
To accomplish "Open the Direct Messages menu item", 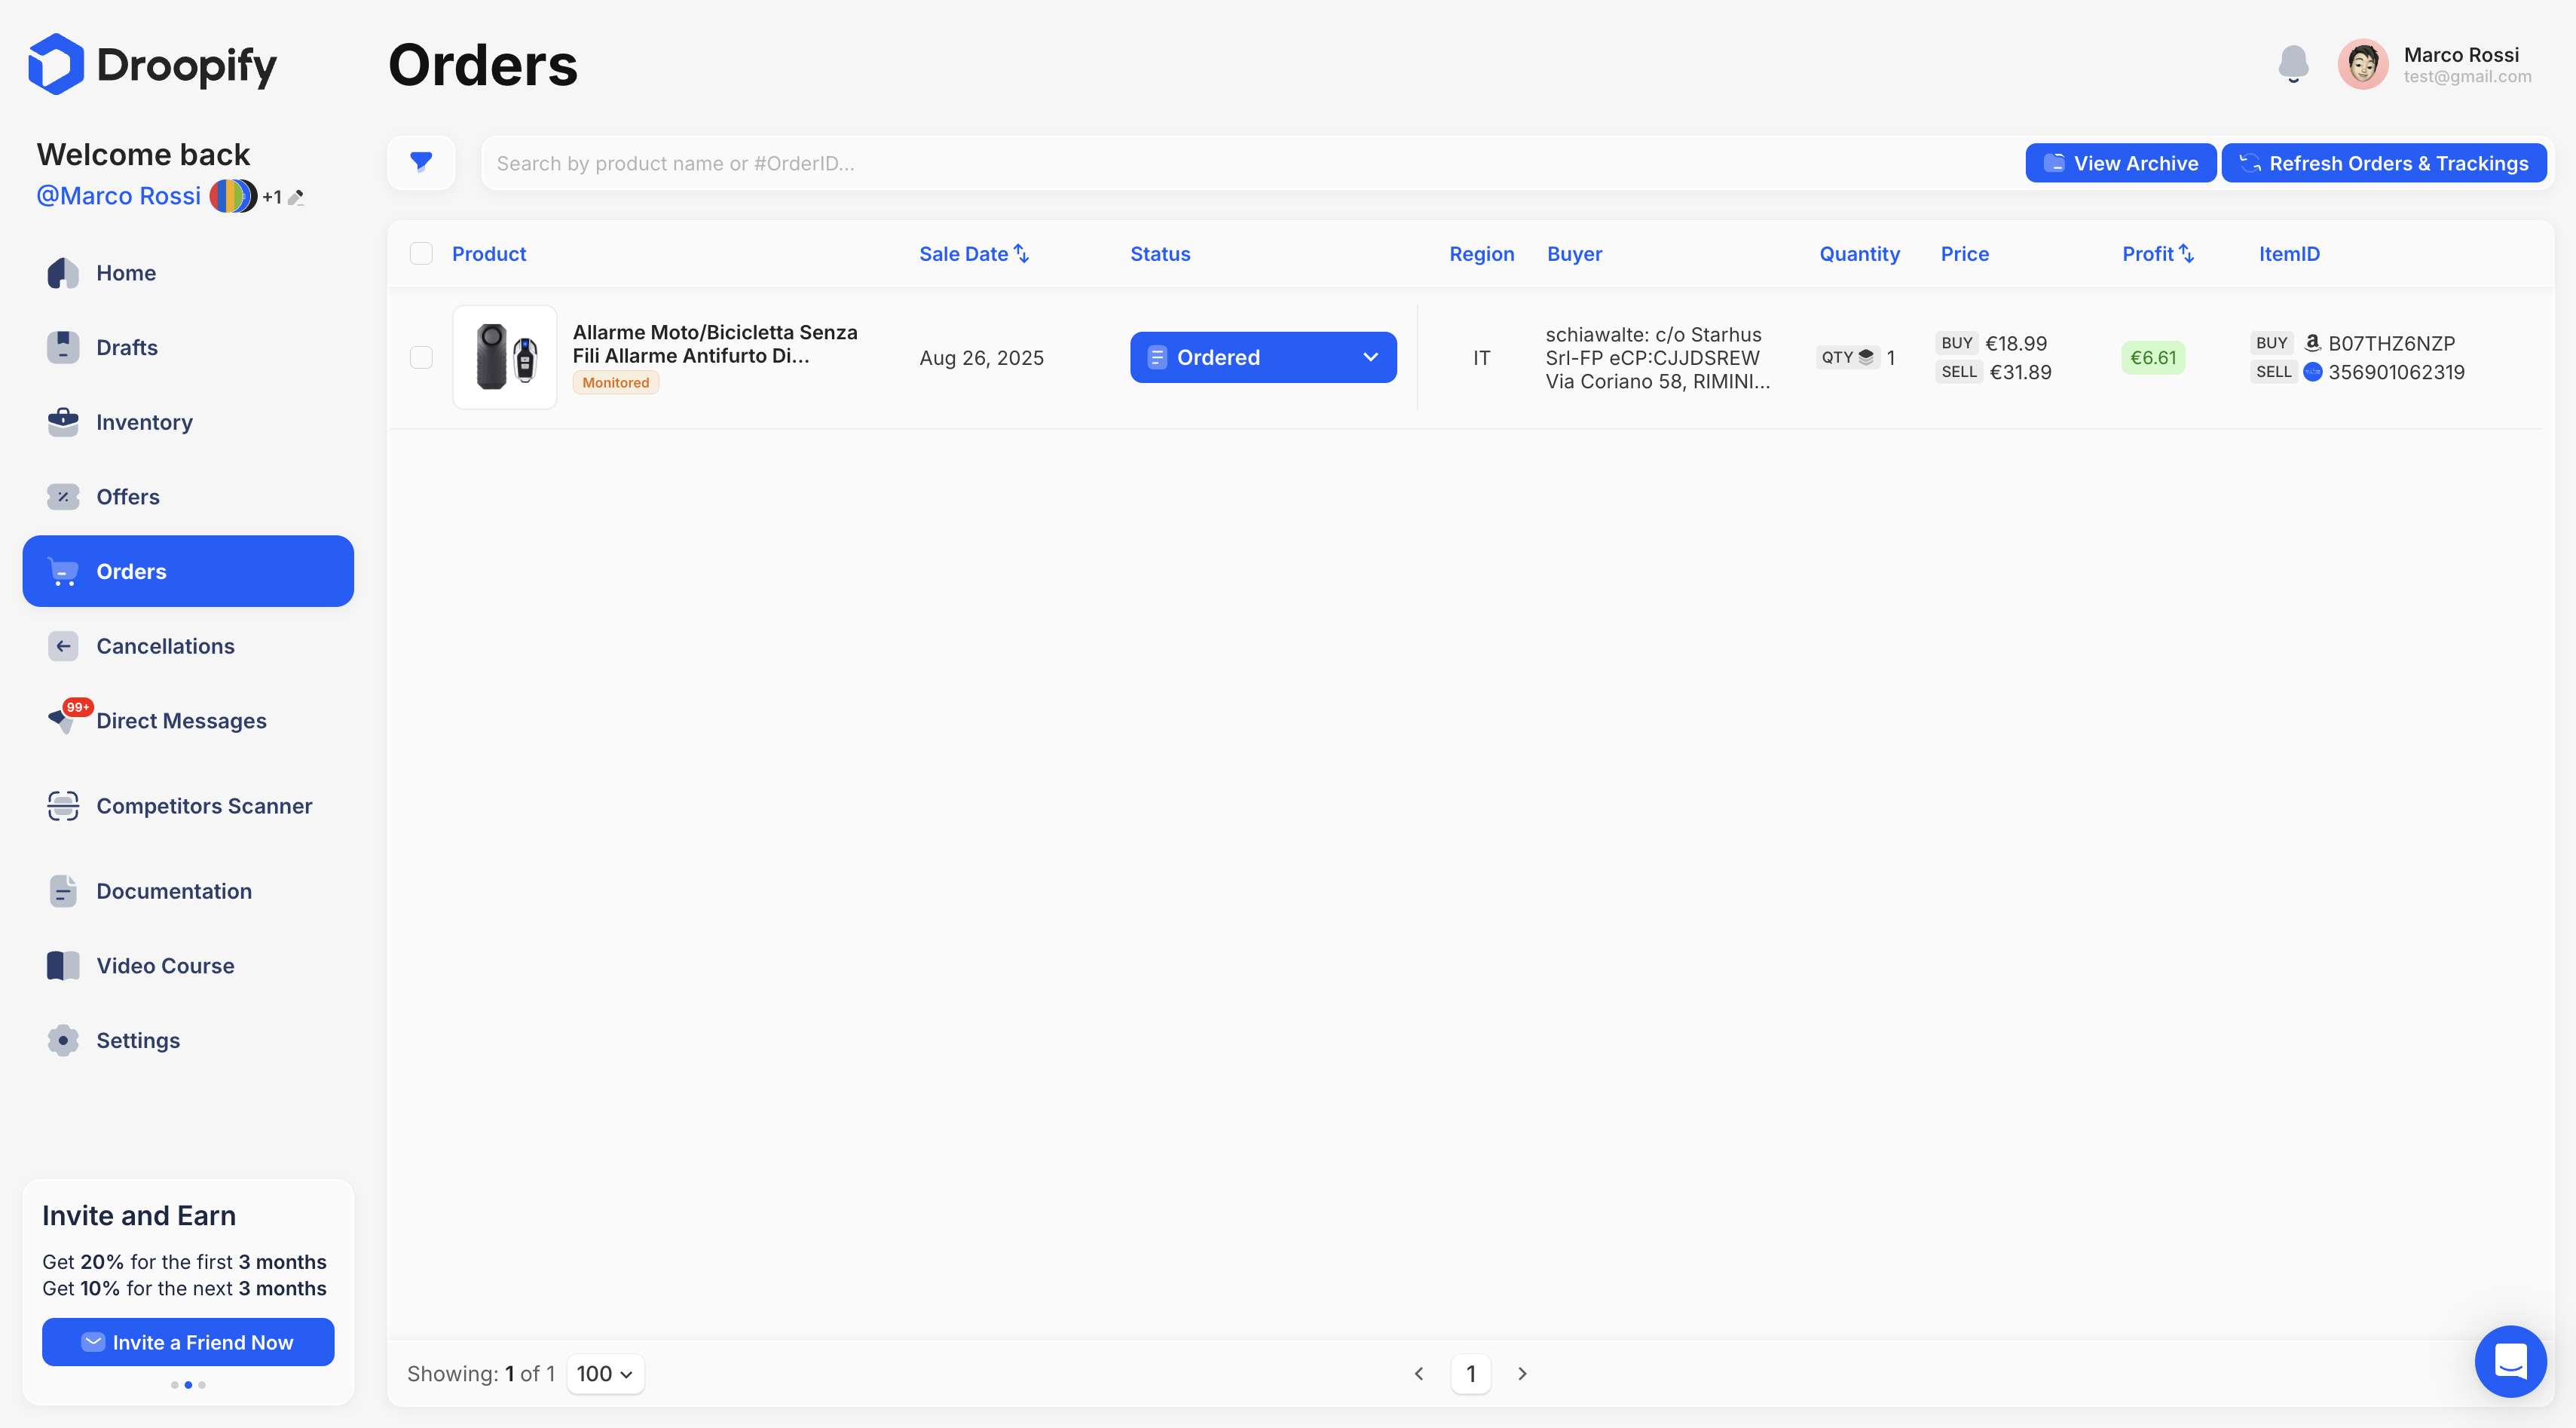I will pos(188,721).
